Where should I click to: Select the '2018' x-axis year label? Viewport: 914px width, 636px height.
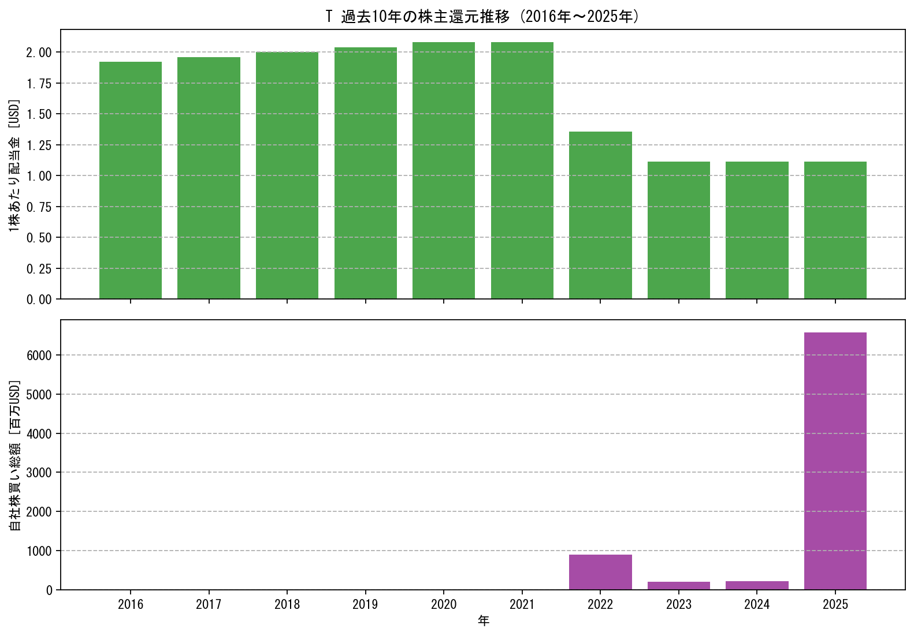tap(287, 604)
